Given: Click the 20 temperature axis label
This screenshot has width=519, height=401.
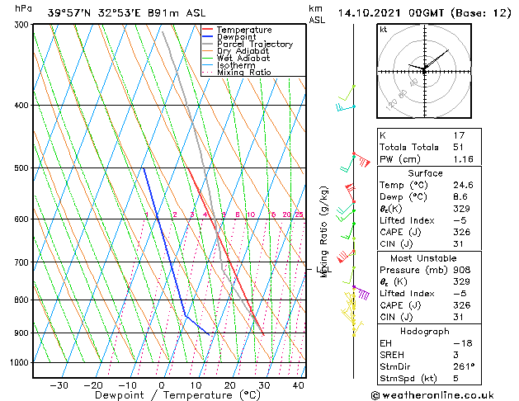Looking at the screenshot, I should coord(230,385).
